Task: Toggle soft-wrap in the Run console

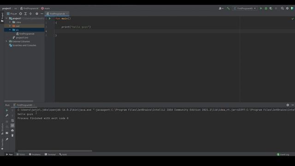Action: coord(12,120)
